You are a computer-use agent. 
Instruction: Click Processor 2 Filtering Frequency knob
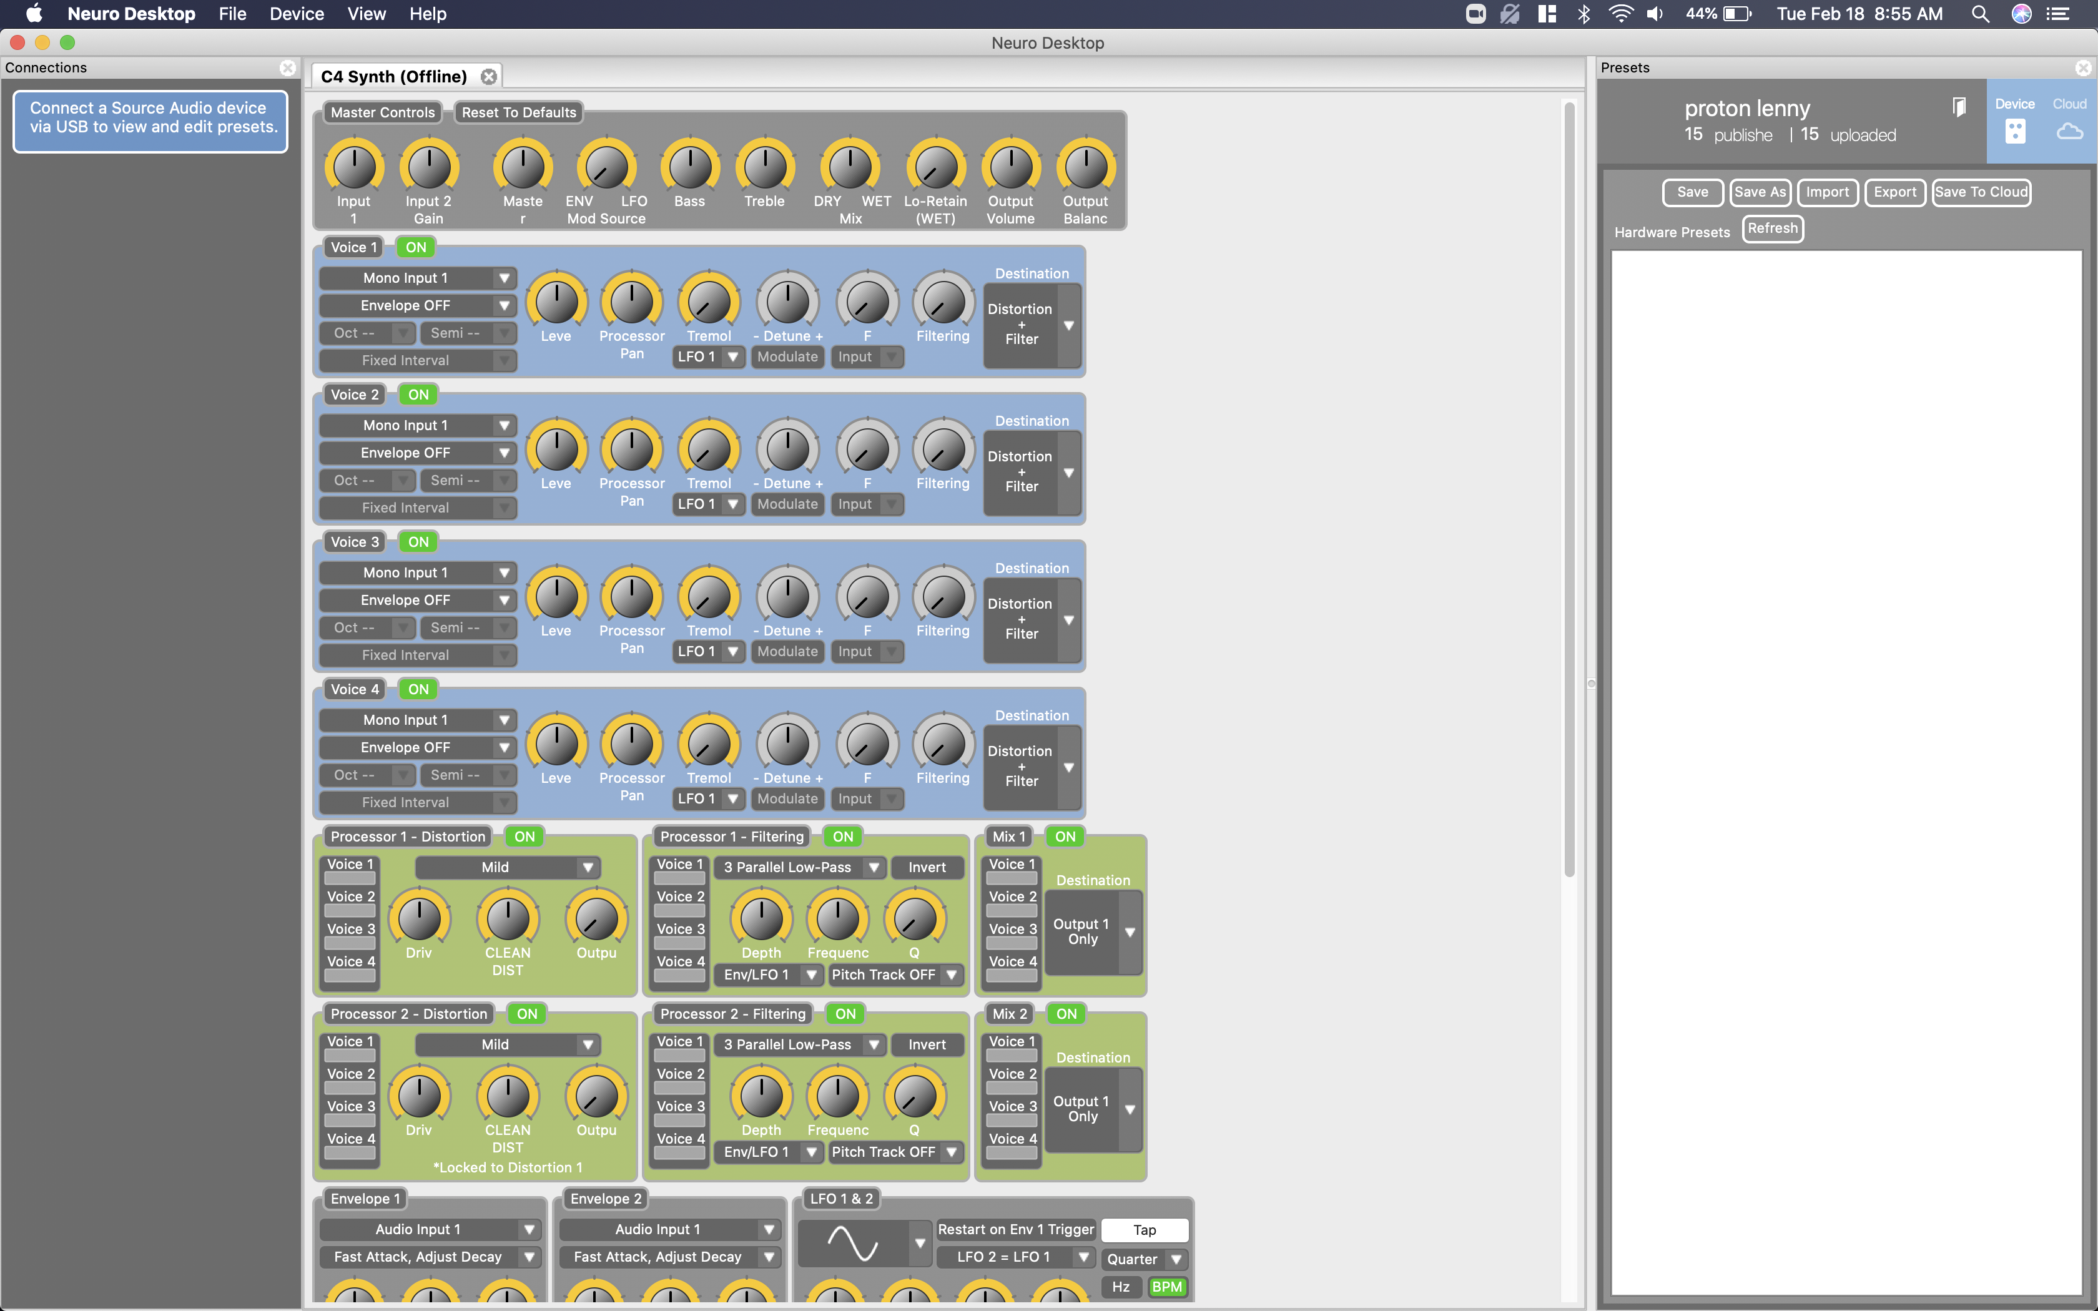tap(837, 1096)
